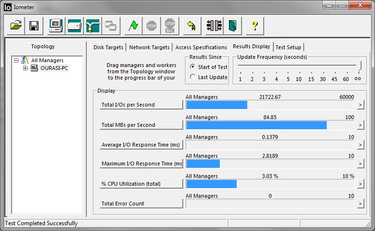Select Start of Test radio button
375x231 pixels.
(192, 67)
